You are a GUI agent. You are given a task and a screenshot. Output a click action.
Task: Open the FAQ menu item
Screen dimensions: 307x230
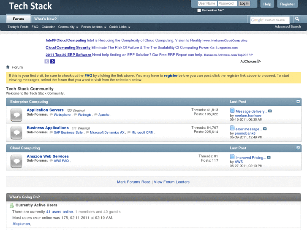coord(35,27)
